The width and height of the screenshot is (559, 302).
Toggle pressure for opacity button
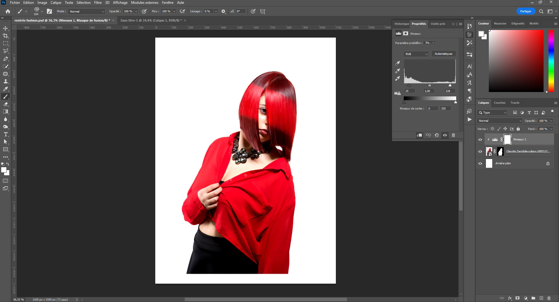[144, 11]
